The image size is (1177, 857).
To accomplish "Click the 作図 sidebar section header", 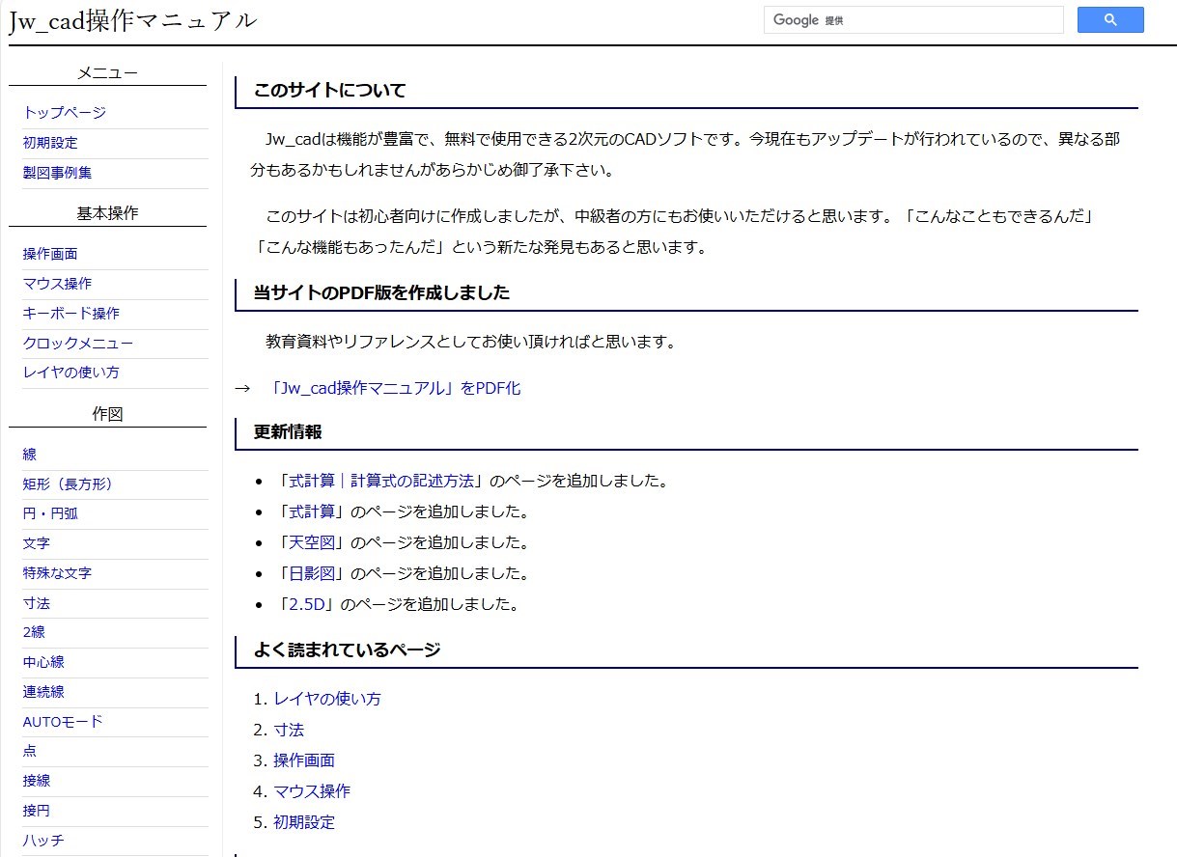I will pos(107,414).
